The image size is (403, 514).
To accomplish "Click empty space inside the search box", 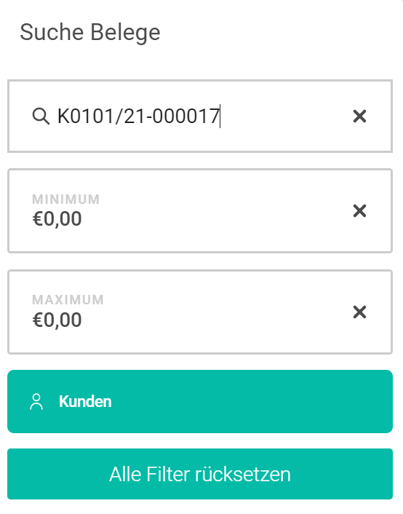I will [x=285, y=116].
